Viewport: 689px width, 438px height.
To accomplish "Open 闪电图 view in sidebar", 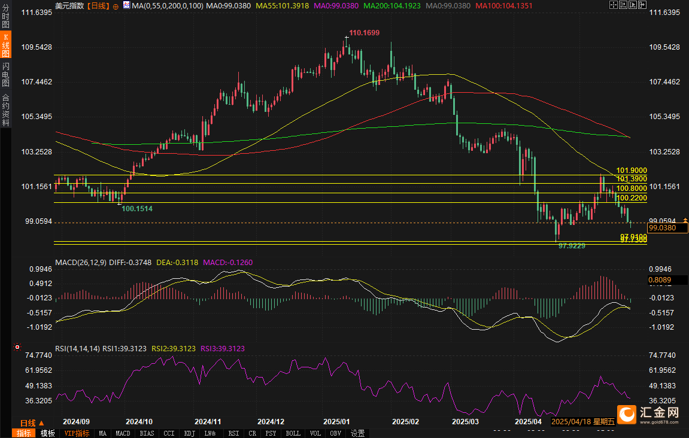I will (6, 75).
